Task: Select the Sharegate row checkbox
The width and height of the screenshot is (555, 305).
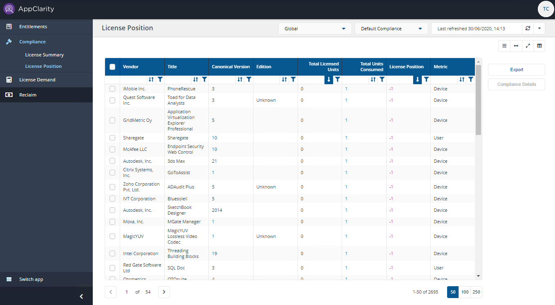Action: pyautogui.click(x=112, y=138)
